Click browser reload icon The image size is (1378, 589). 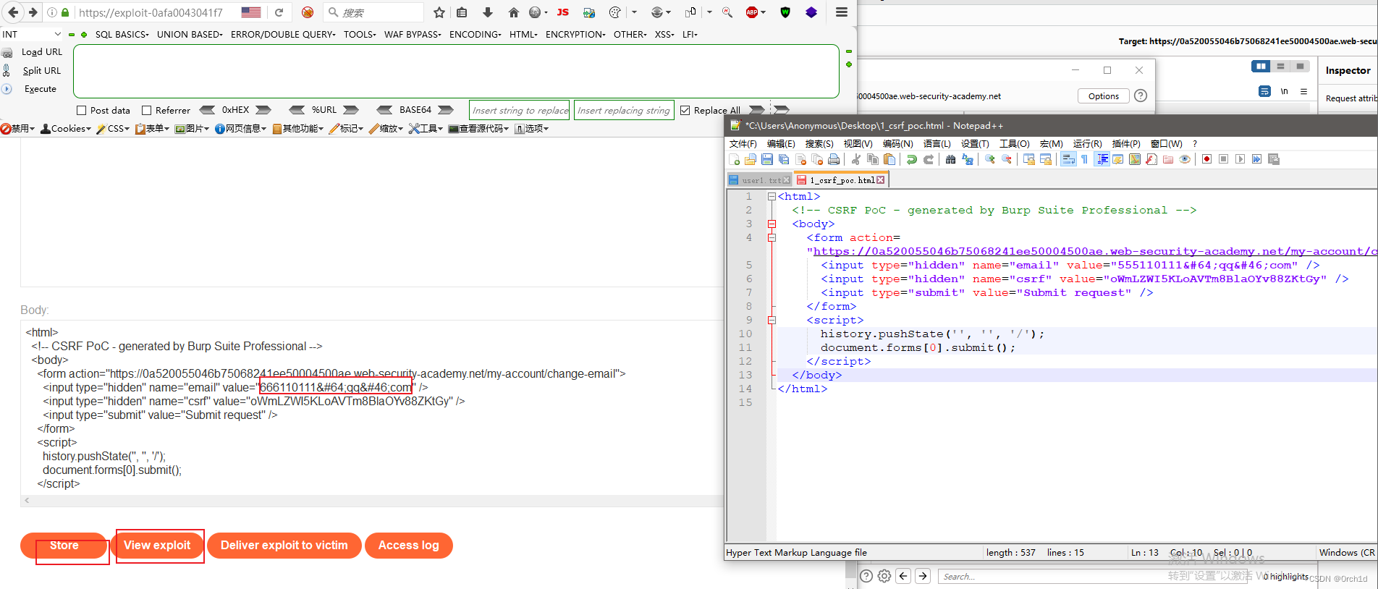279,12
